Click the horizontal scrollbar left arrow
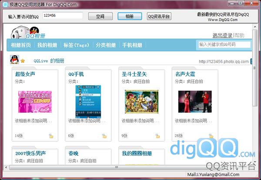The height and width of the screenshot is (180, 261). (x=6, y=167)
